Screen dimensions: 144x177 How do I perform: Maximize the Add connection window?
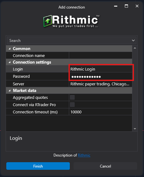pyautogui.click(x=126, y=6)
